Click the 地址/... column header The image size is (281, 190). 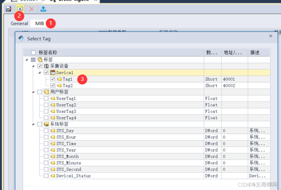tap(233, 53)
